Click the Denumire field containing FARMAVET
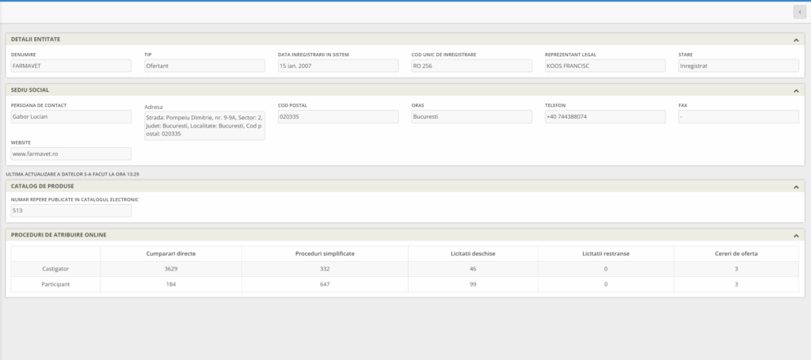This screenshot has height=360, width=811. coord(71,66)
